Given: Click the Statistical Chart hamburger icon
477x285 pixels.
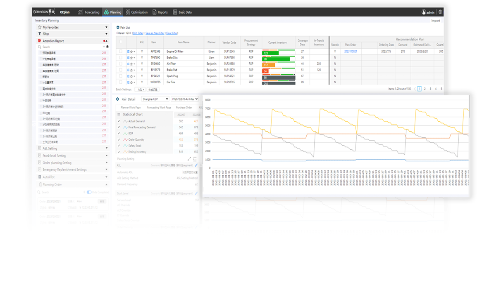Looking at the screenshot, I should click(x=119, y=114).
